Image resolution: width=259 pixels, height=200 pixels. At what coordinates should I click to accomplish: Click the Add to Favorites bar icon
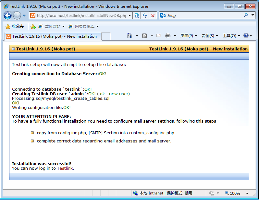coord(33,26)
